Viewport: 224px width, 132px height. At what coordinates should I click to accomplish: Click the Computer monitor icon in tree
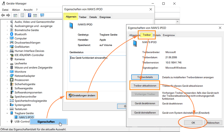tap(12, 38)
